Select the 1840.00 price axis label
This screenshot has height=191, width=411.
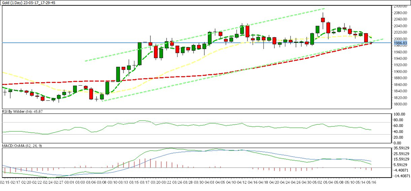pos(400,92)
